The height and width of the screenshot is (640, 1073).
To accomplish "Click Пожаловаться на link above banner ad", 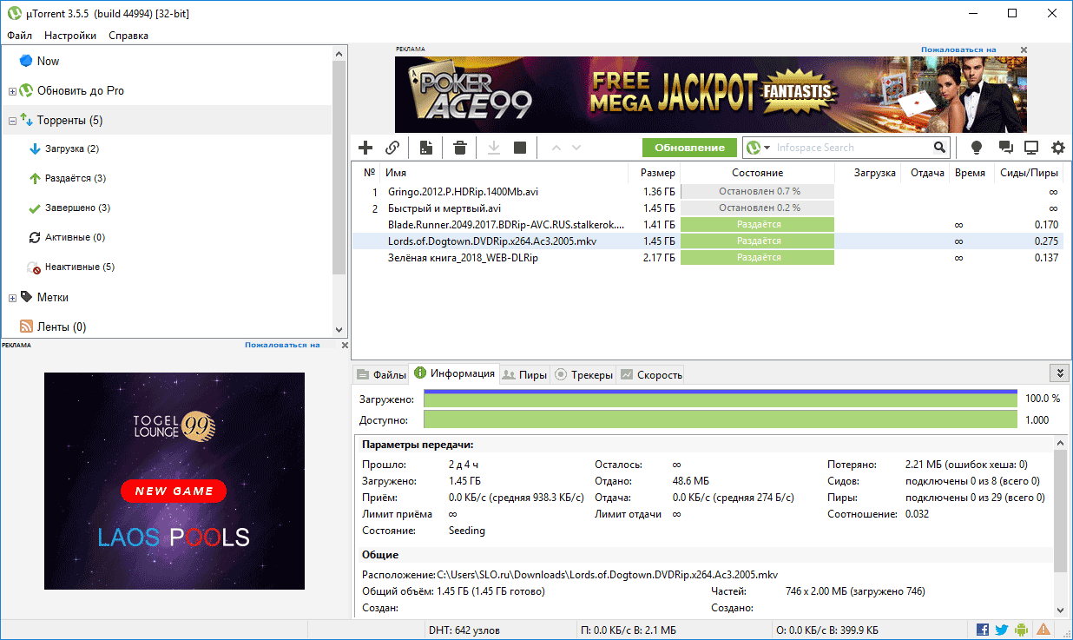I will point(958,50).
